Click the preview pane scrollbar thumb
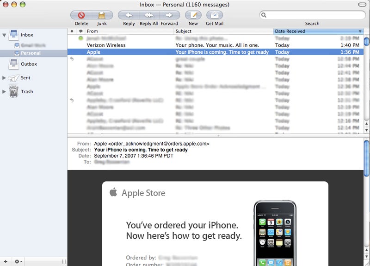The height and width of the screenshot is (266, 370). [x=366, y=158]
